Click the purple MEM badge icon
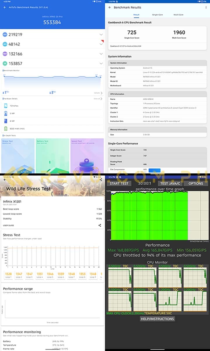 tap(5, 54)
